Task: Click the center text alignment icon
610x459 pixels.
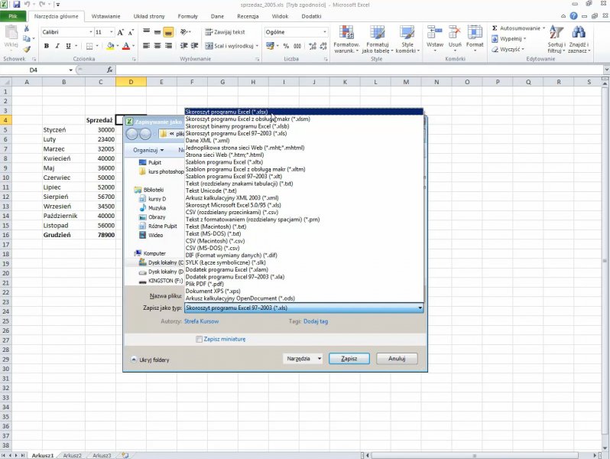Action: coord(157,46)
